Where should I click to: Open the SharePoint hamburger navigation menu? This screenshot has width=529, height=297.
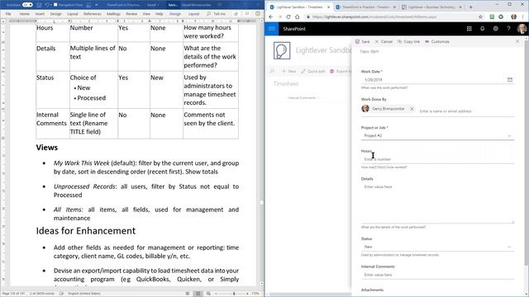pyautogui.click(x=272, y=29)
